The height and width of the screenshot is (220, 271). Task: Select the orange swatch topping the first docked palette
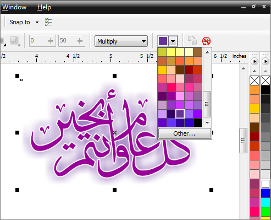tap(255, 90)
